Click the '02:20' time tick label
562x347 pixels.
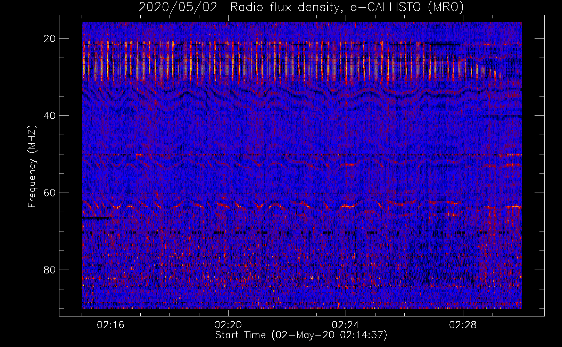(x=228, y=325)
